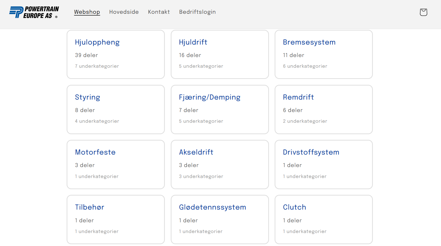The image size is (441, 246).
Task: Click the "7 deler" count text
Action: 189,110
